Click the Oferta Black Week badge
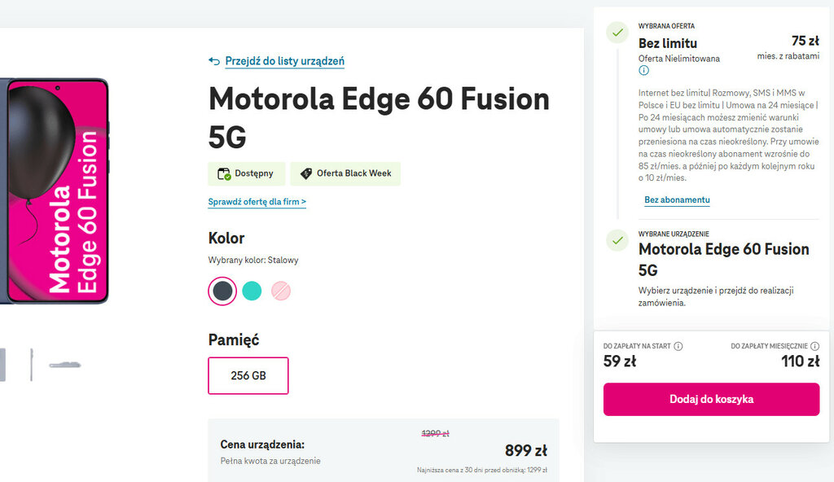834x482 pixels. click(x=345, y=173)
